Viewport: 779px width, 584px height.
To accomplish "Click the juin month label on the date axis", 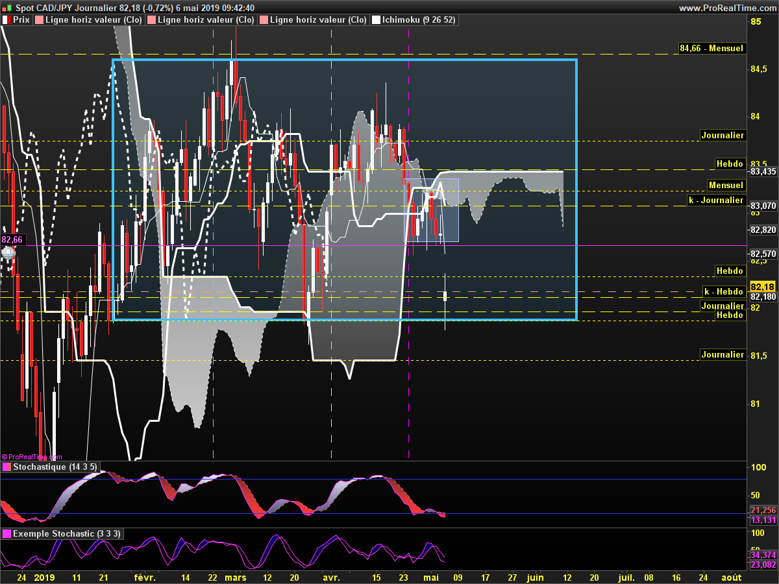I will point(535,576).
